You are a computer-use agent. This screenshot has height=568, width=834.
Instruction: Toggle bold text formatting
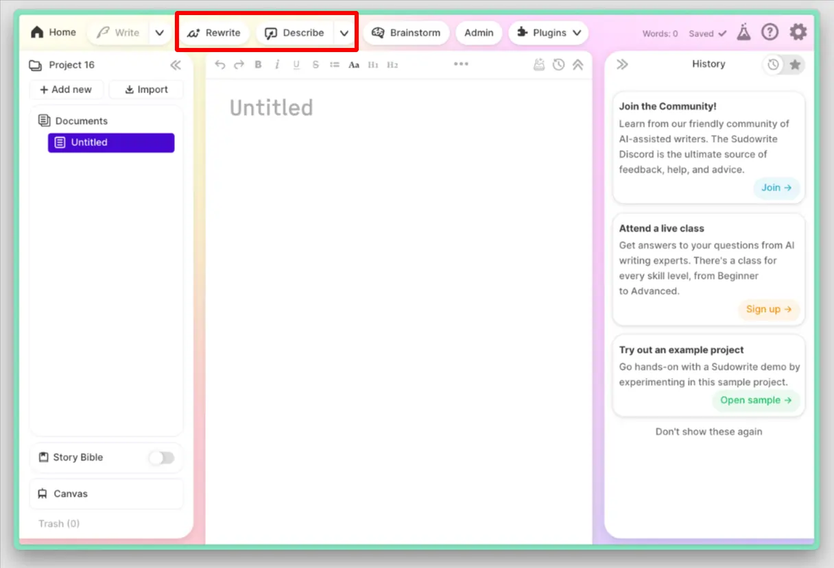tap(257, 64)
